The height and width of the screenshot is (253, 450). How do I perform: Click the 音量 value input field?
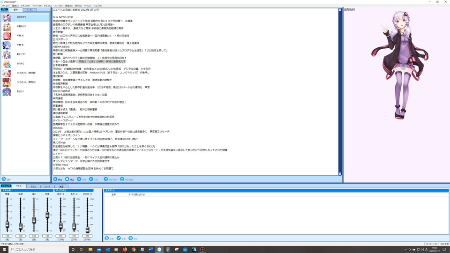click(x=7, y=236)
